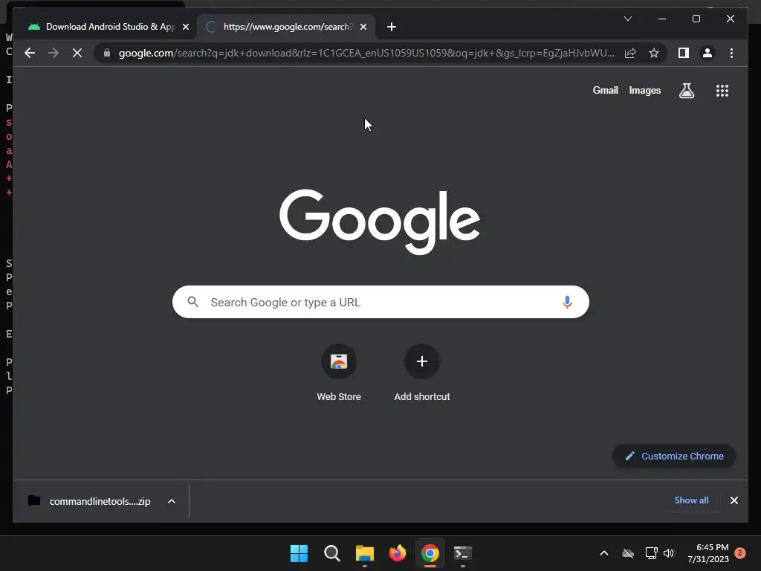The image size is (761, 571).
Task: Close the downloads bar
Action: [734, 500]
